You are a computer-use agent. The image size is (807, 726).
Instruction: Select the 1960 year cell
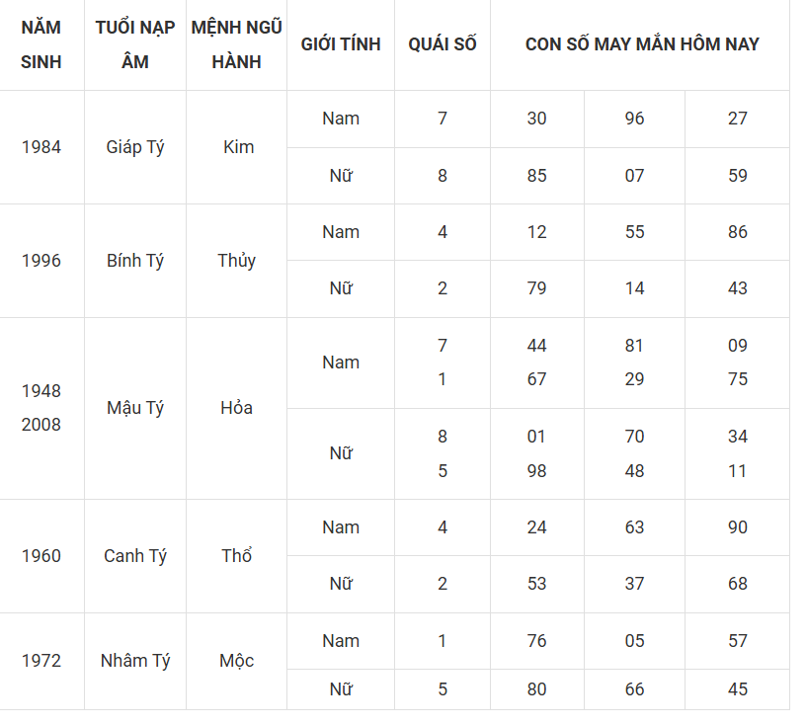(41, 556)
